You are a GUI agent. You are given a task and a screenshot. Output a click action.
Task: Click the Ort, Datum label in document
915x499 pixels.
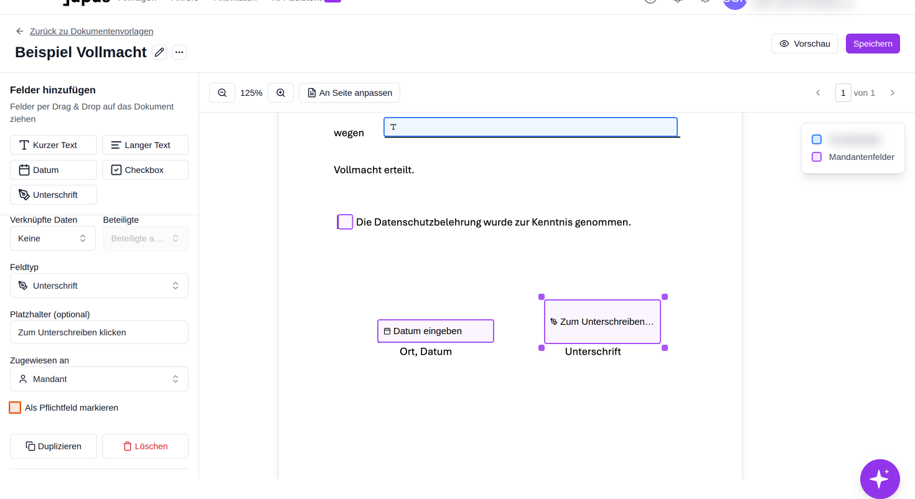click(426, 352)
